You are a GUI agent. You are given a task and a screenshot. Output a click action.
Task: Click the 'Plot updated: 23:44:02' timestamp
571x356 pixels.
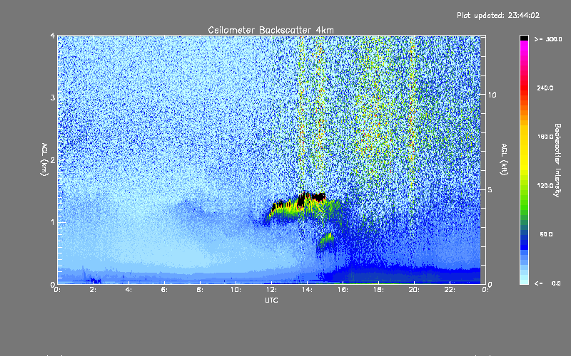498,15
